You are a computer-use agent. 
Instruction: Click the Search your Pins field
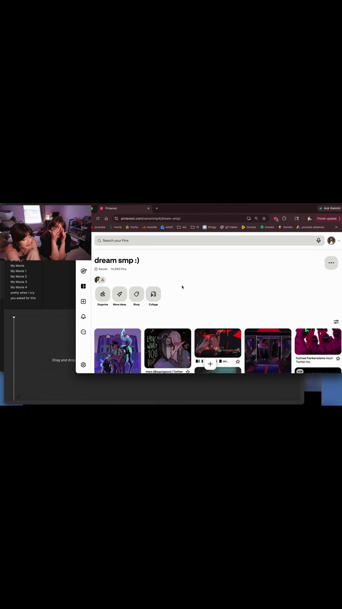tap(209, 240)
